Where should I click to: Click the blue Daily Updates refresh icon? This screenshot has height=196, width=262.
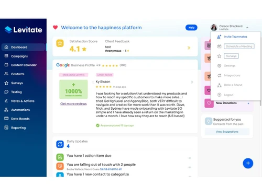[x=60, y=144]
